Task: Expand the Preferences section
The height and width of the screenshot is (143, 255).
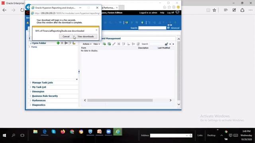Action: 30,100
